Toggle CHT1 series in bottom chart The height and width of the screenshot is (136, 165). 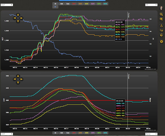(x=74, y=133)
